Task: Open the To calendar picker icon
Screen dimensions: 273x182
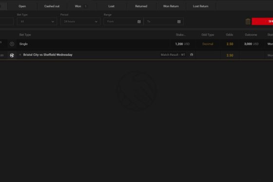Action: pyautogui.click(x=179, y=22)
